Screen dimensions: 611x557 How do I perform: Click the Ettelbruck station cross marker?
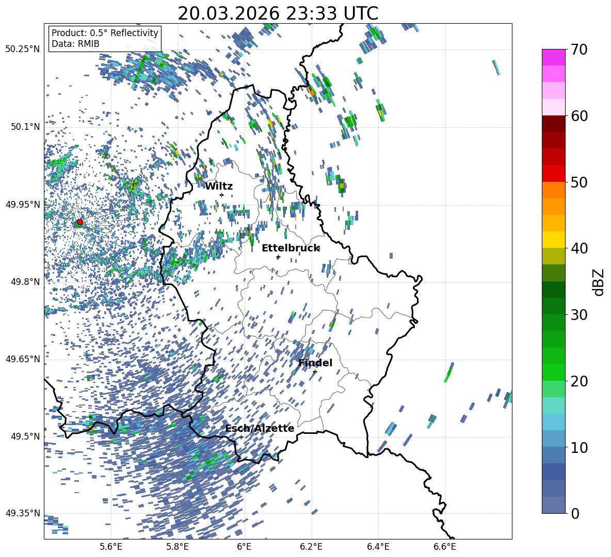tap(278, 257)
